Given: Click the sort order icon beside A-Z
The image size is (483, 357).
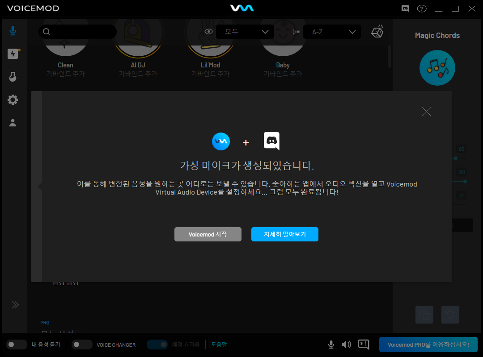Looking at the screenshot, I should (296, 32).
